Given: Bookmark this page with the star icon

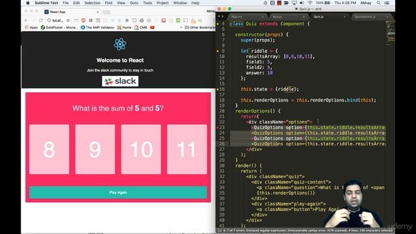Looking at the screenshot, I should [x=68, y=20].
